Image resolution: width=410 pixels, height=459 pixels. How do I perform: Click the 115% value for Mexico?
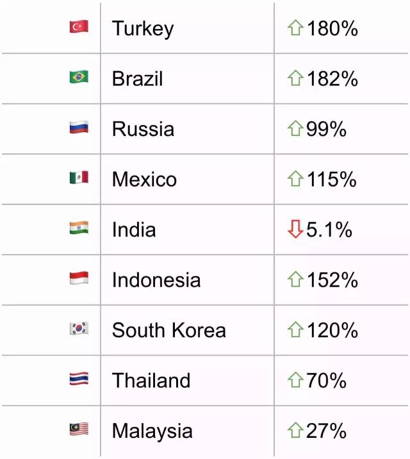(x=331, y=179)
